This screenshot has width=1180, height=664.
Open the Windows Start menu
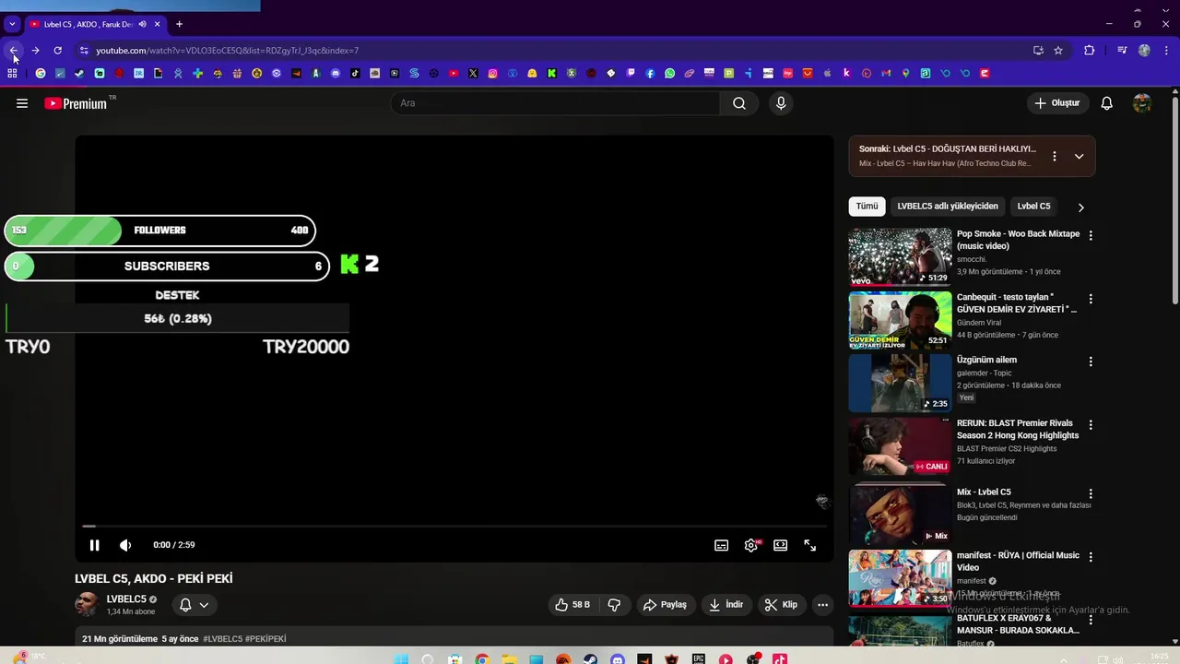402,659
